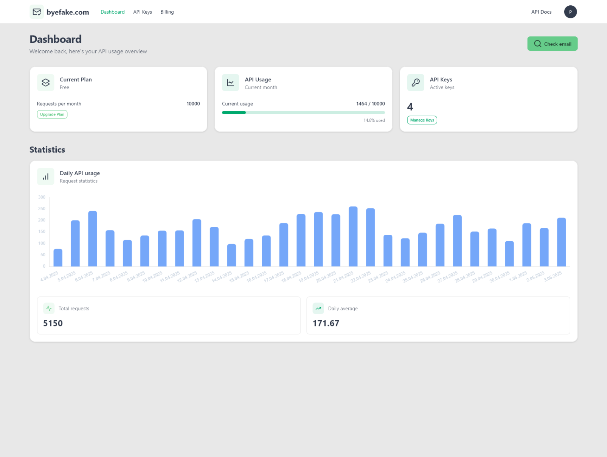Click the bar for 4.04.2025

click(x=58, y=258)
